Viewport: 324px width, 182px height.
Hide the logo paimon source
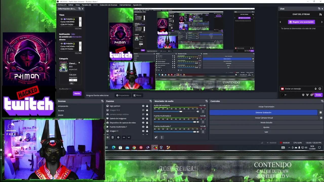143,106
